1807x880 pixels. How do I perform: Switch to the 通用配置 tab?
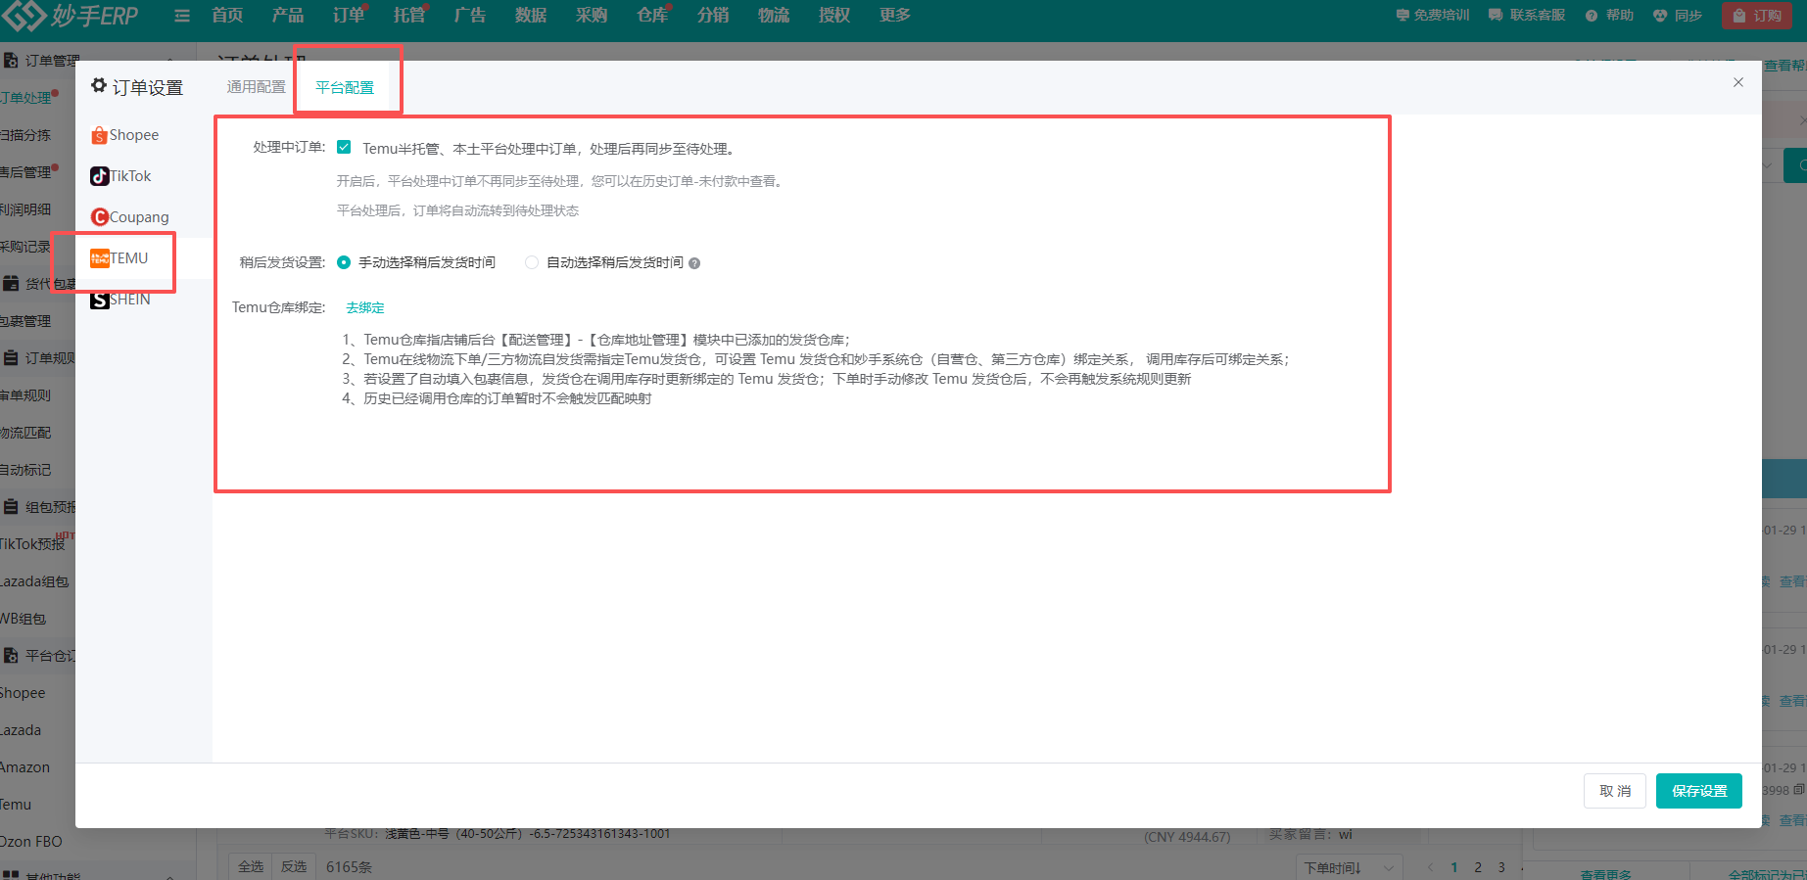pos(257,87)
